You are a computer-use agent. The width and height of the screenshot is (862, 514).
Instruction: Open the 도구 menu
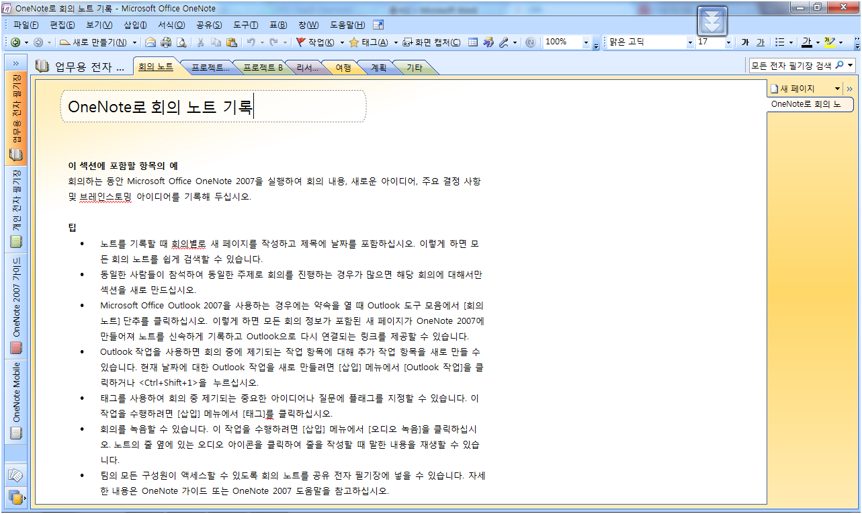[246, 25]
